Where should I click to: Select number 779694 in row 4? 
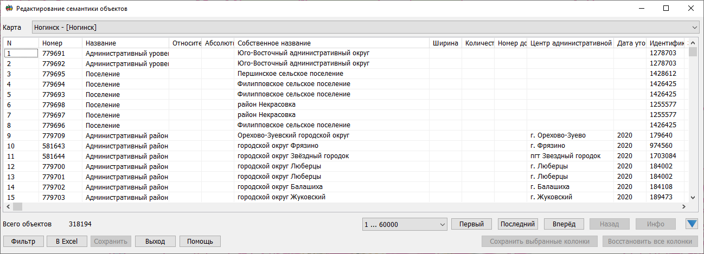[x=60, y=84]
